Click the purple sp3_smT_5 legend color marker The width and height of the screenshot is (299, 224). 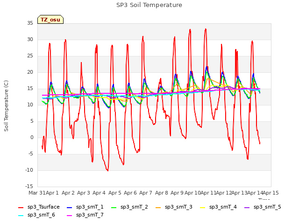coord(247,207)
